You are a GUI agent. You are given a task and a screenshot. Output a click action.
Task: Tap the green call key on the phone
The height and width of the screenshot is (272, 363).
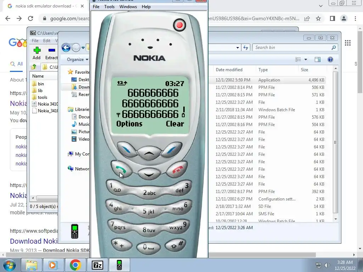tap(121, 169)
